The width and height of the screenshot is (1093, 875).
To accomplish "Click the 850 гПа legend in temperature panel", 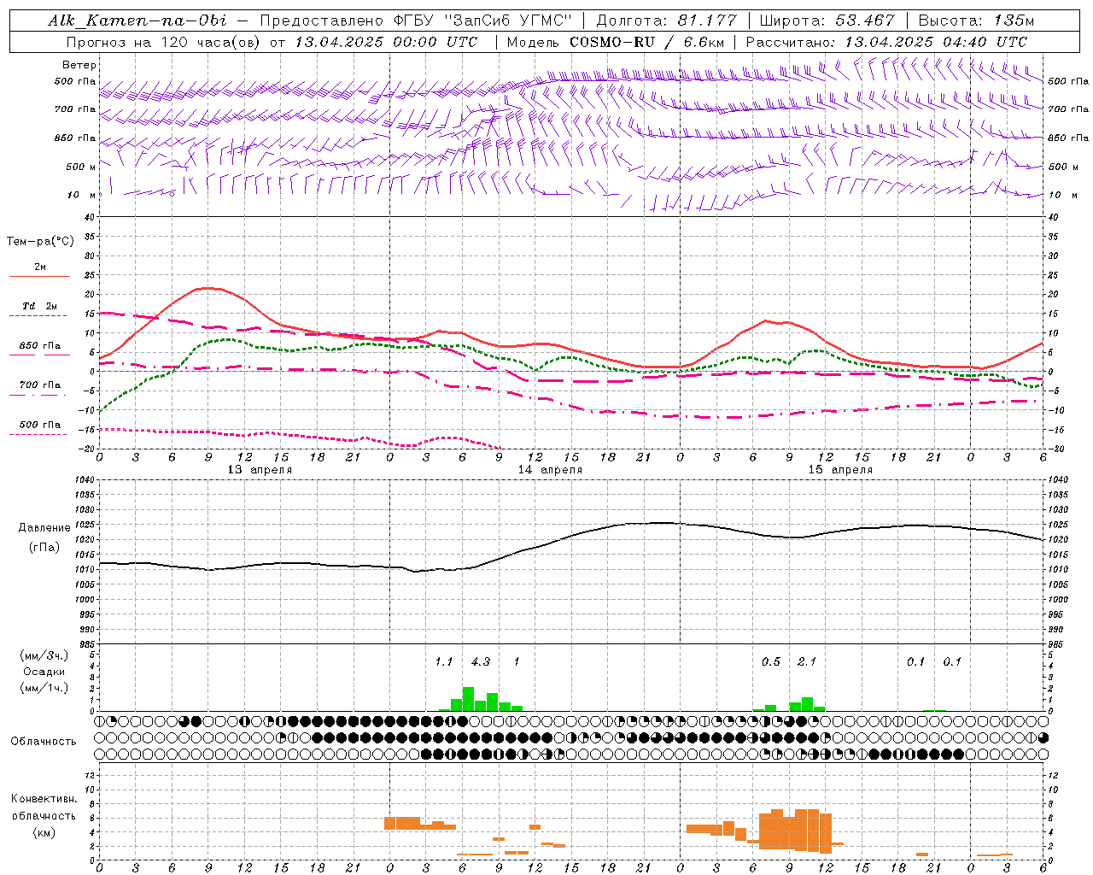I will [40, 346].
